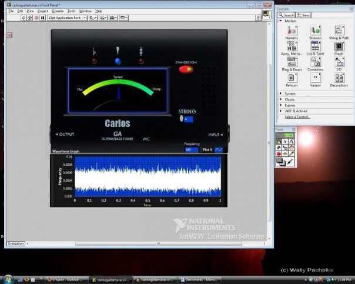Expand the Express palette category
Image resolution: width=355 pixels, height=284 pixels.
(x=280, y=105)
